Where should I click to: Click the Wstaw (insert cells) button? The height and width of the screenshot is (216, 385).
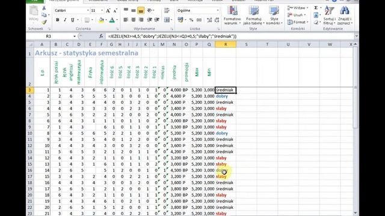(x=298, y=8)
